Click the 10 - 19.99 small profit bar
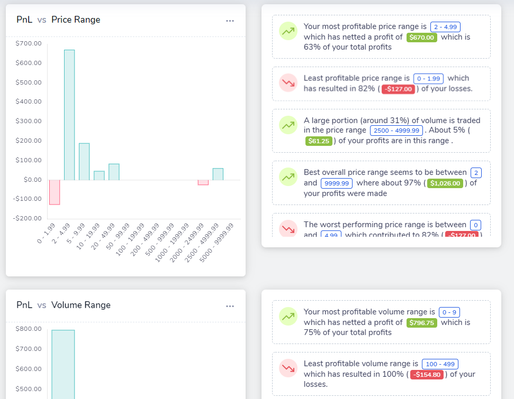This screenshot has width=514, height=399. pos(99,175)
